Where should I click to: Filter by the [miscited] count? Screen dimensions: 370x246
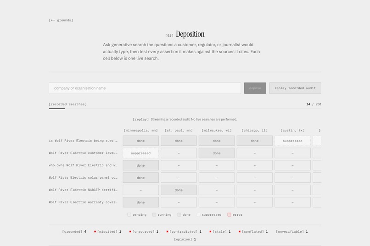click(108, 232)
